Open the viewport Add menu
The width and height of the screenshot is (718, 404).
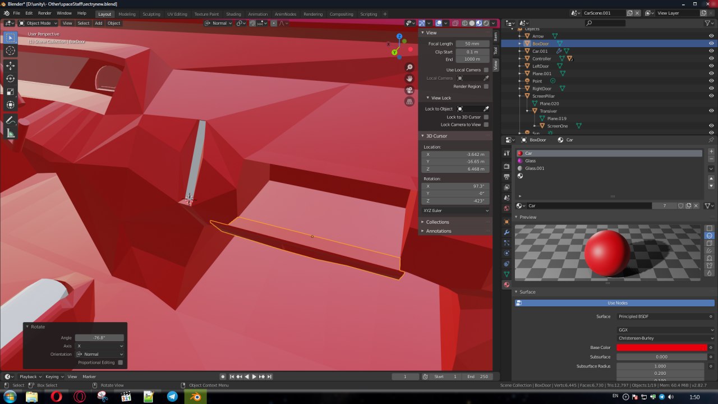pos(99,23)
